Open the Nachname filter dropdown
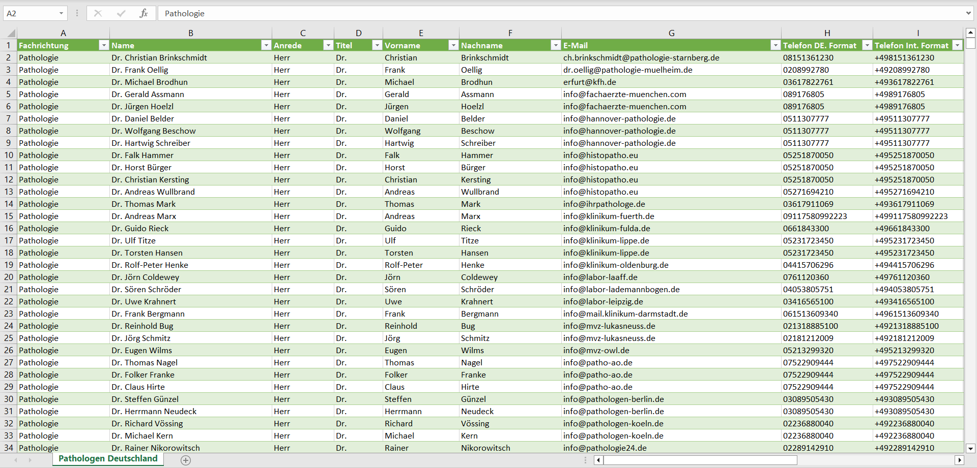This screenshot has height=468, width=977. (x=556, y=45)
